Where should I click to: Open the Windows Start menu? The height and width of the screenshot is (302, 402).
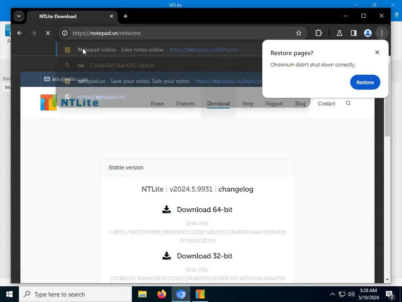[x=9, y=294]
